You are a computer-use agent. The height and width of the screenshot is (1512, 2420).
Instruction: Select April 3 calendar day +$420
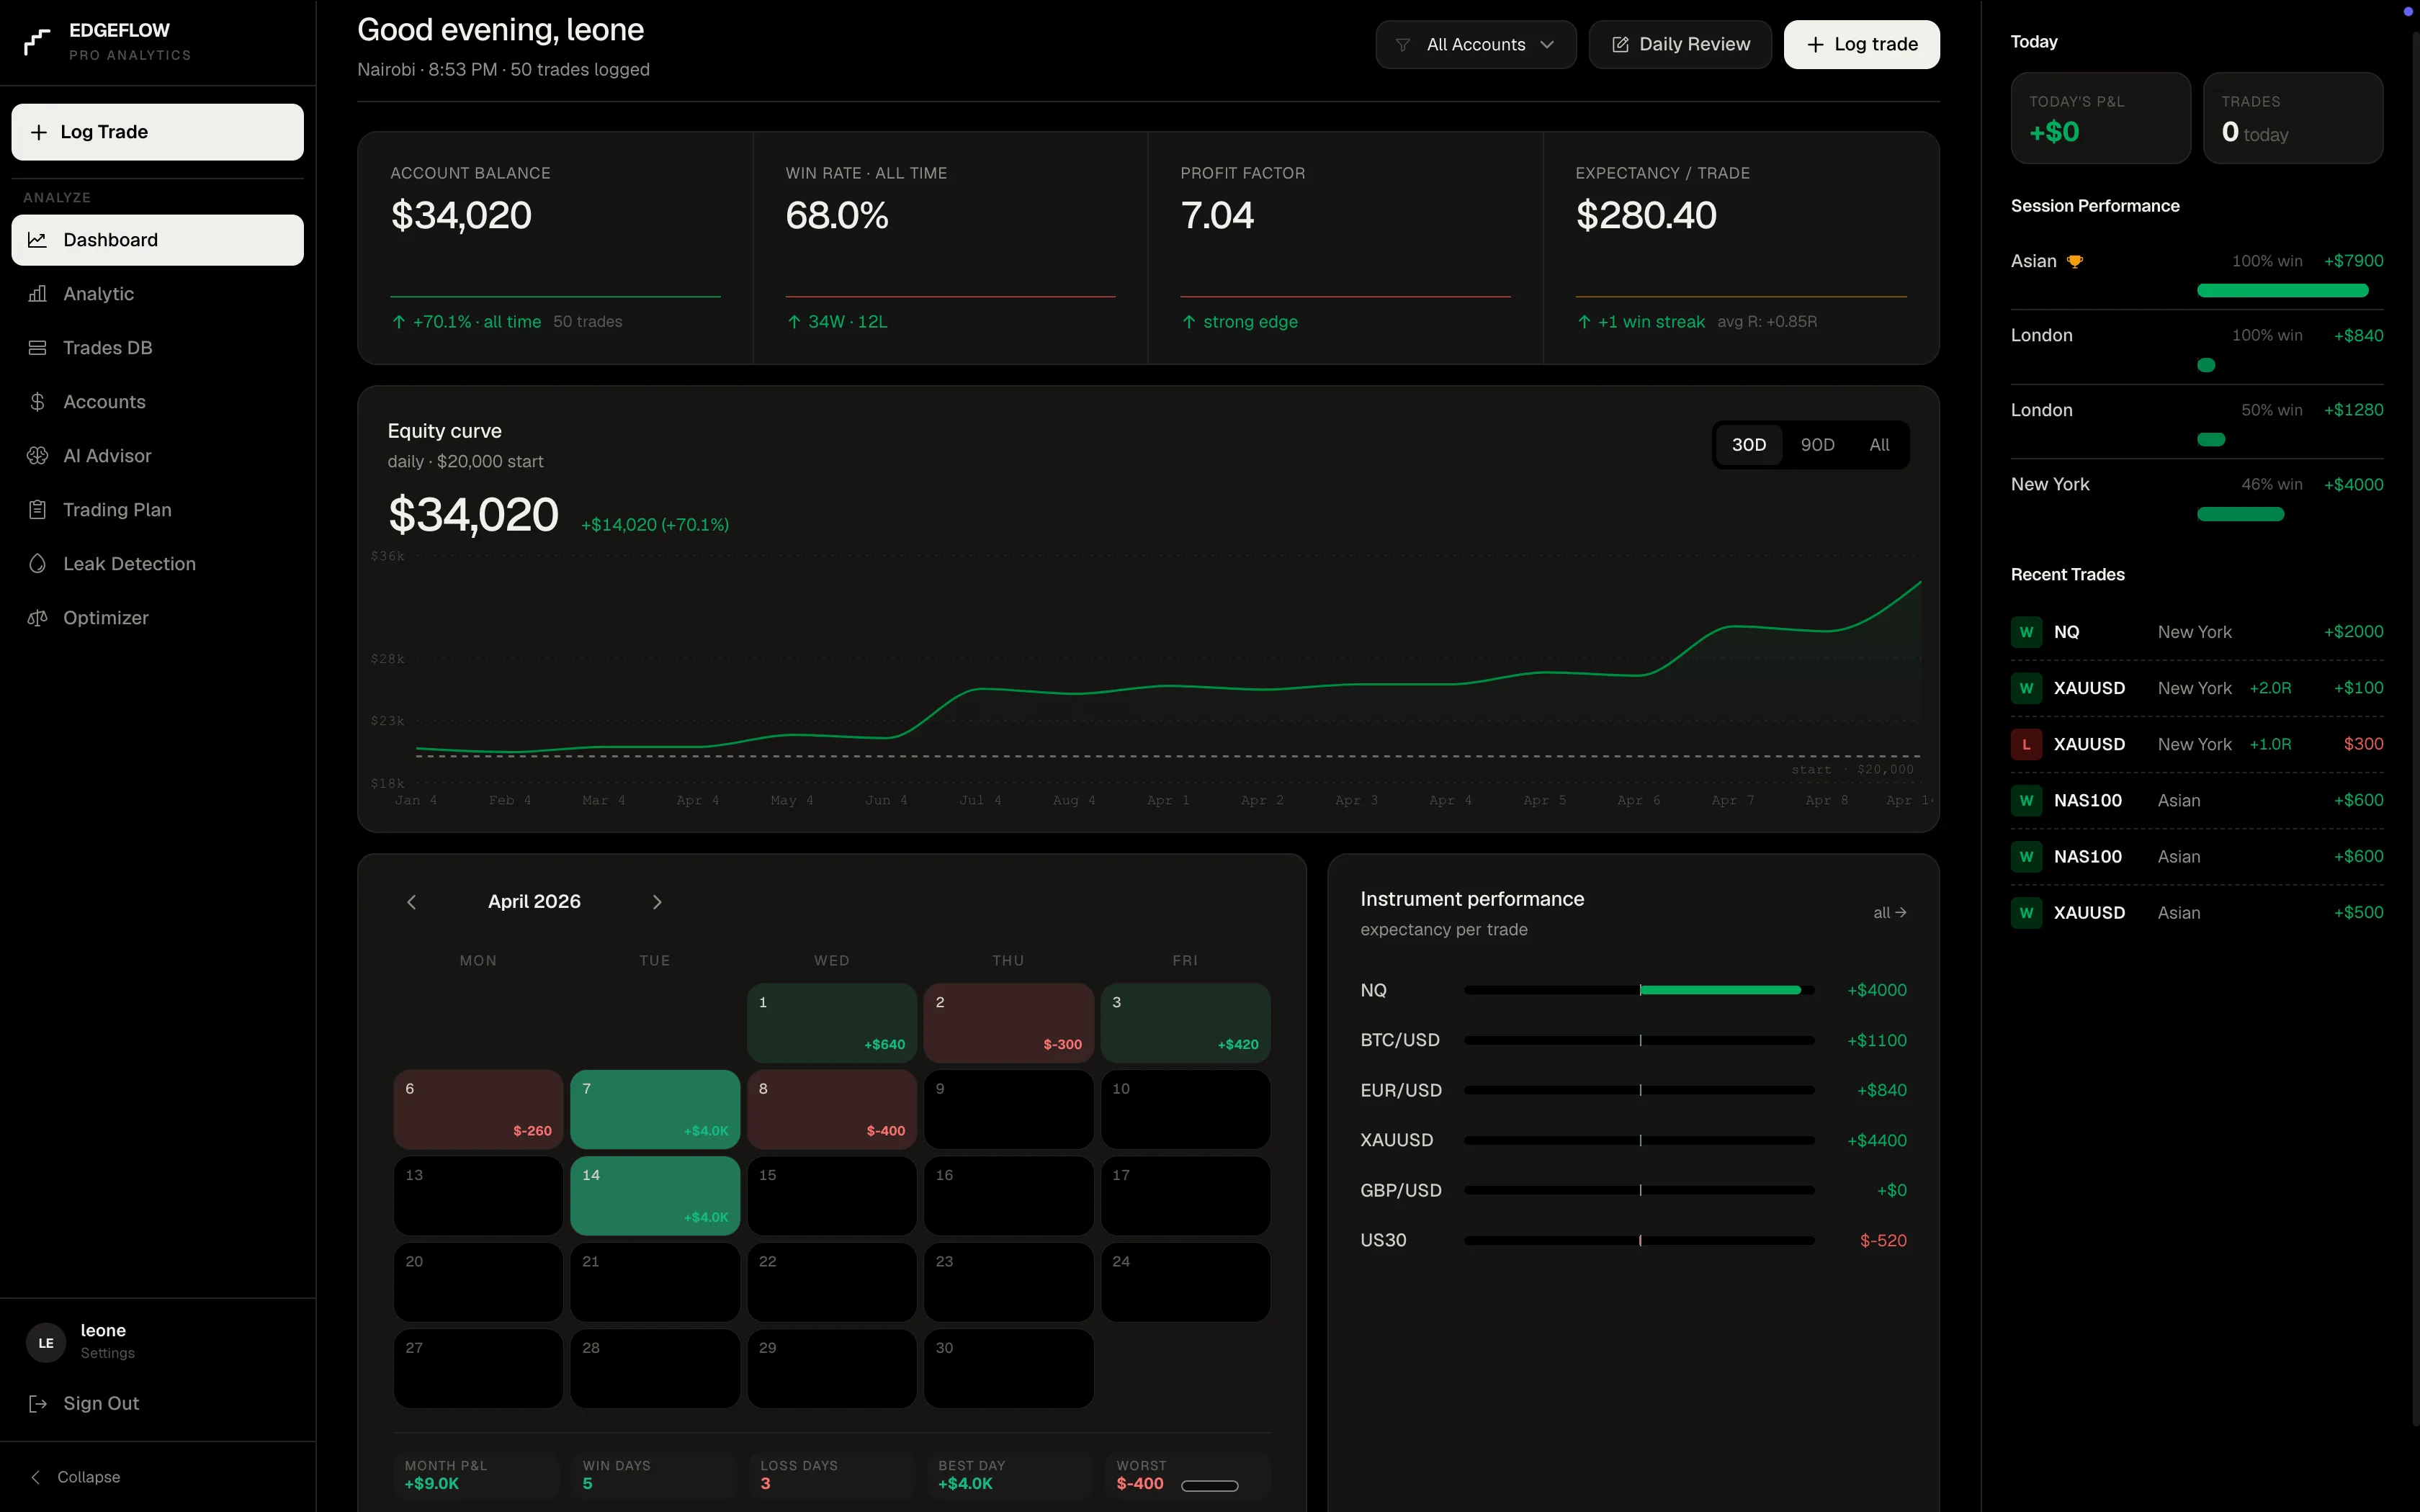1185,1023
